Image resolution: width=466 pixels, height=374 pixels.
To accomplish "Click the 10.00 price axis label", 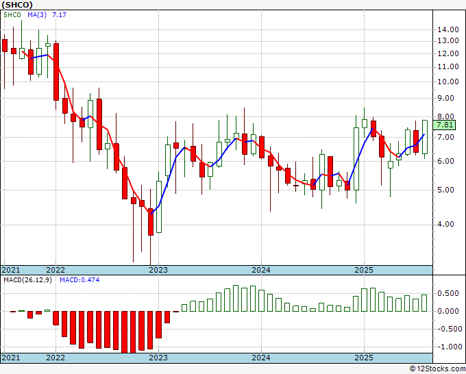I will pos(448,82).
